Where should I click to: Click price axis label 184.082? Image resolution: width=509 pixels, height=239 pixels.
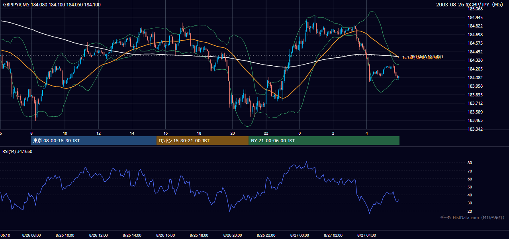click(x=476, y=78)
